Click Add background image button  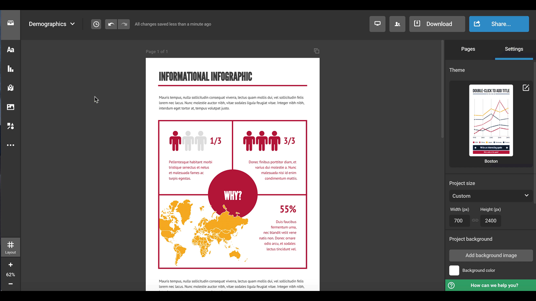coord(491,255)
